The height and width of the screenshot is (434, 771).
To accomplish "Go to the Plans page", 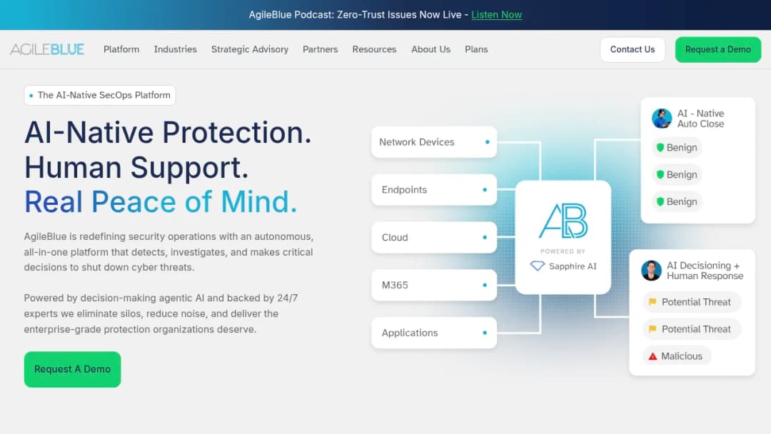I will pyautogui.click(x=476, y=49).
